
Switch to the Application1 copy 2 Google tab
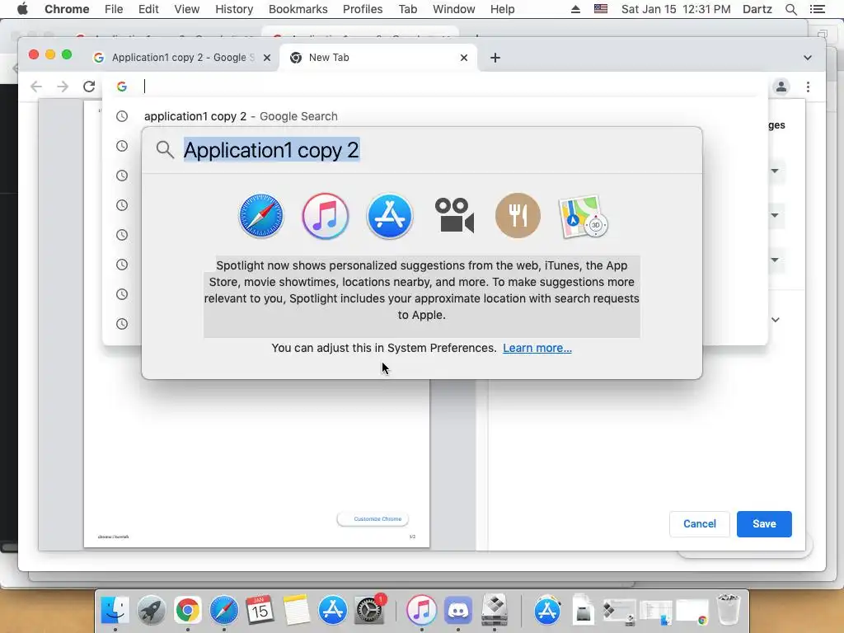182,58
